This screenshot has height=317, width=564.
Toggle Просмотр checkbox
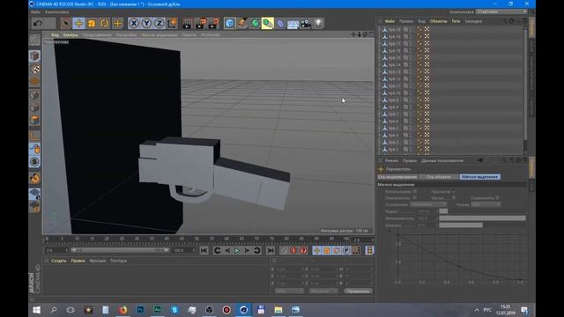454,192
